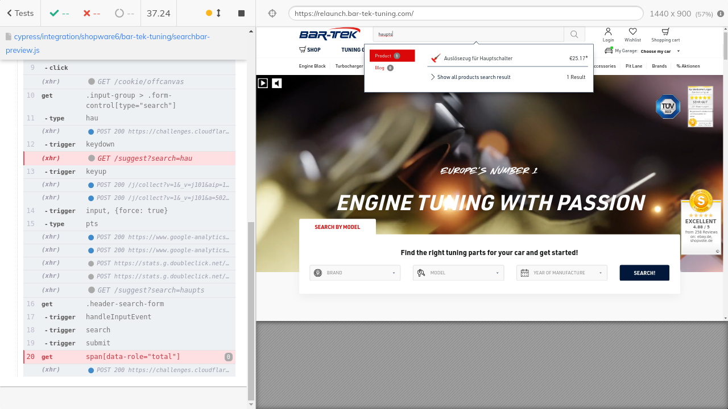Click Show all products search result link
This screenshot has width=728, height=409.
pyautogui.click(x=473, y=77)
